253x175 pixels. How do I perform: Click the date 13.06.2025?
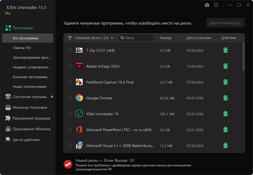pos(195,67)
